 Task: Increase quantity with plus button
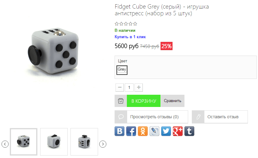139,87
